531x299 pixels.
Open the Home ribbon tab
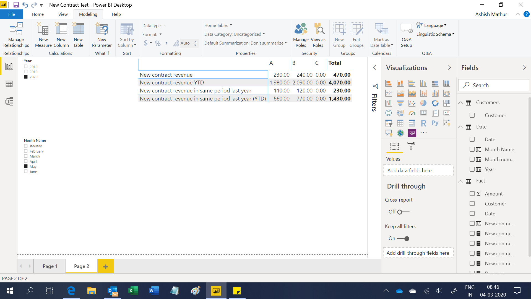point(38,14)
